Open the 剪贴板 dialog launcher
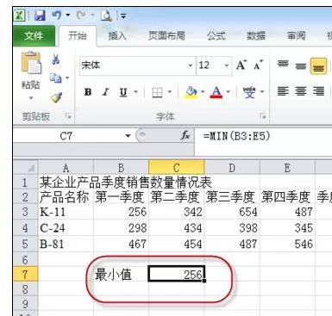The image size is (332, 316). coord(68,116)
